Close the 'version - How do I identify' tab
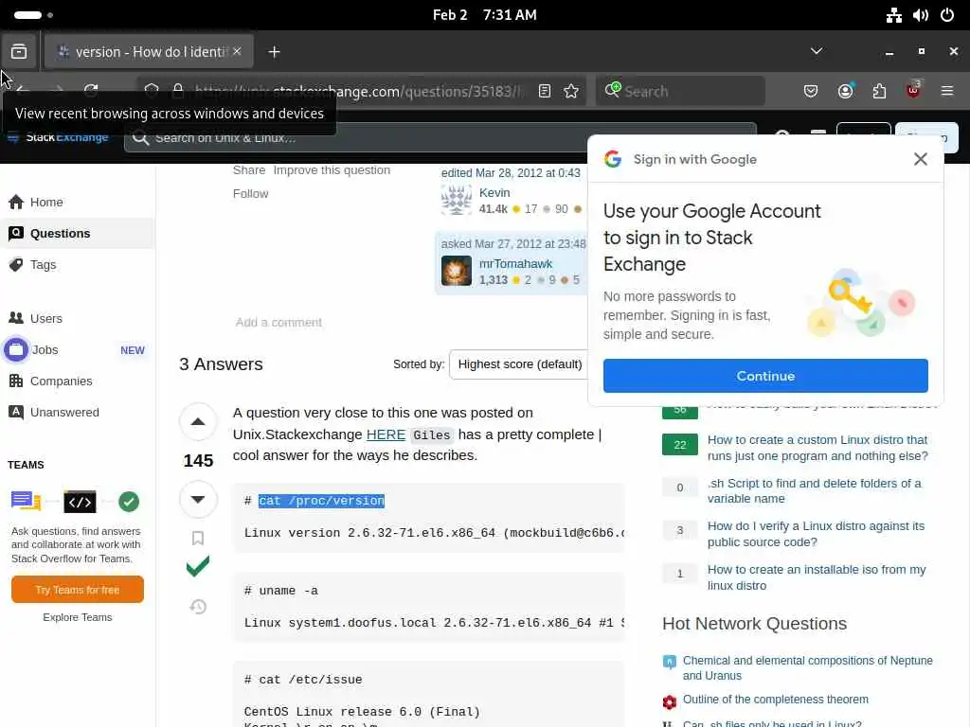This screenshot has height=727, width=970. [237, 52]
